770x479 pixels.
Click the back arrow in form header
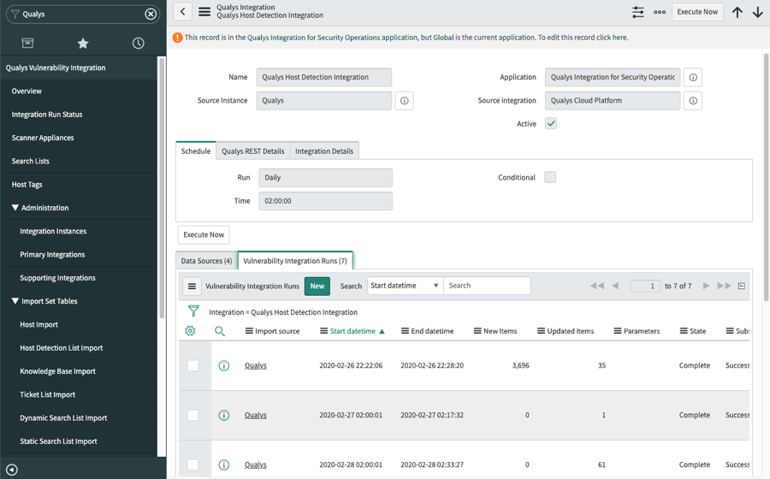point(183,12)
